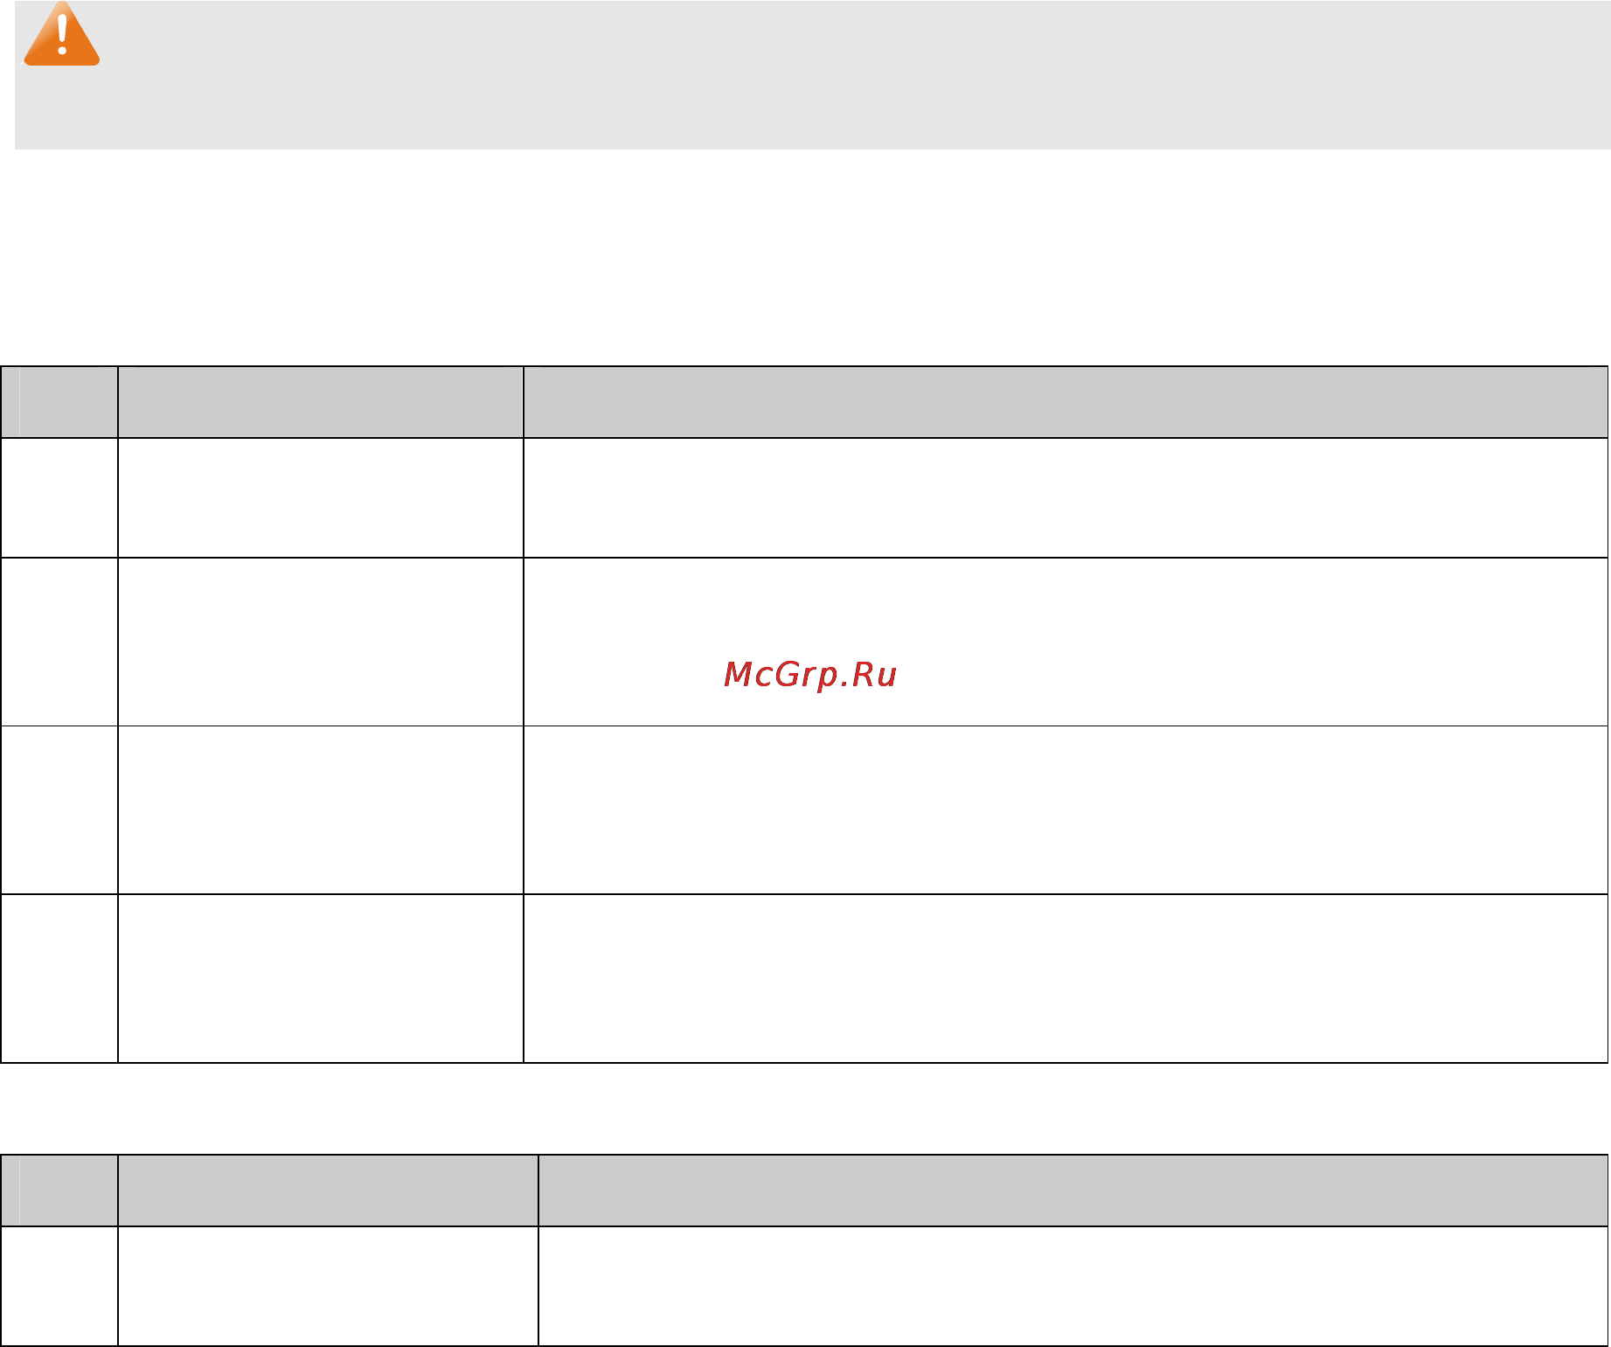This screenshot has width=1611, height=1347.
Task: Click the narrow cell in the watermark's table row
Action: pyautogui.click(x=59, y=642)
